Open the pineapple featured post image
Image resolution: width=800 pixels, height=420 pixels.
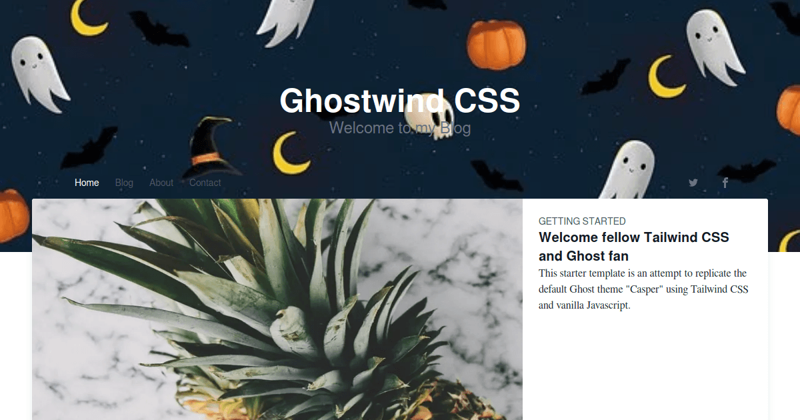tap(277, 309)
